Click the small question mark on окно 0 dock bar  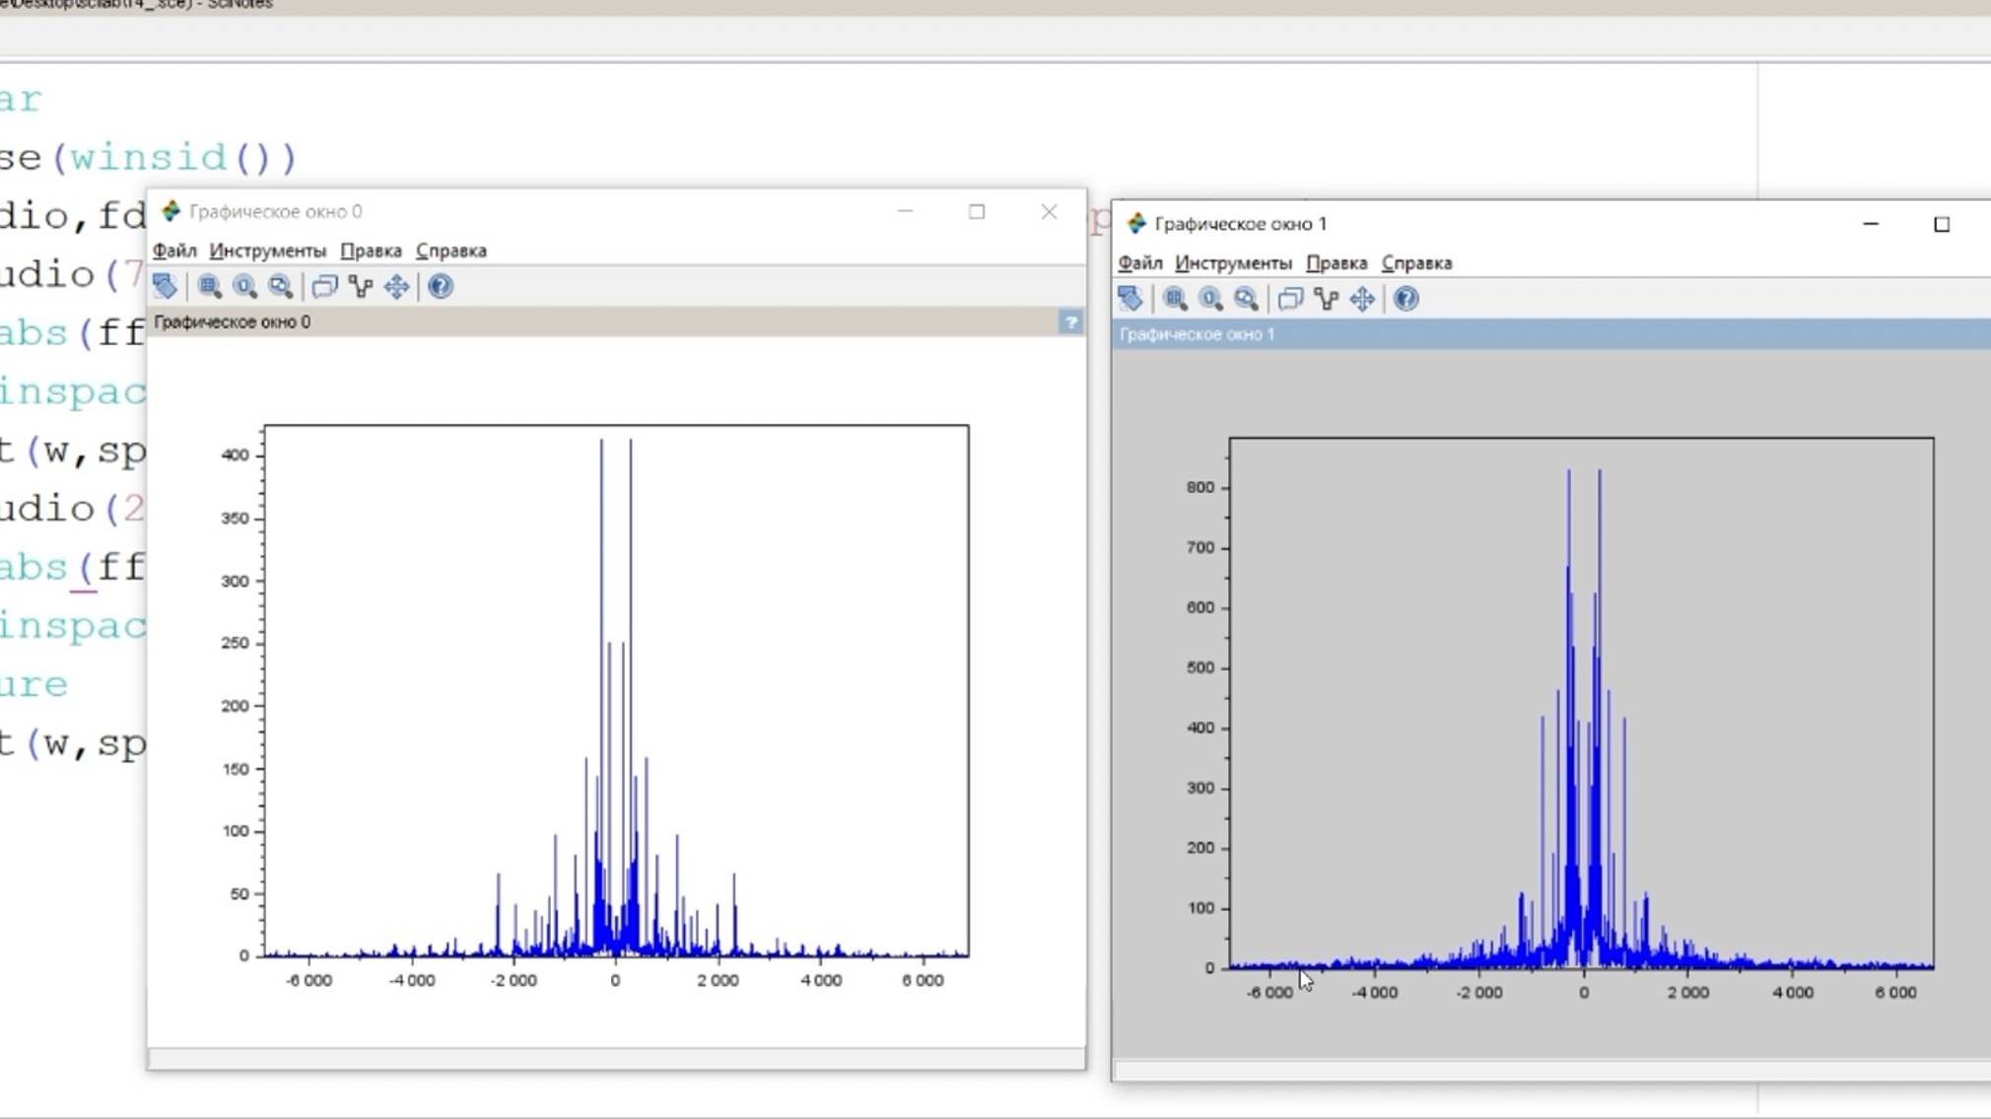click(1070, 322)
